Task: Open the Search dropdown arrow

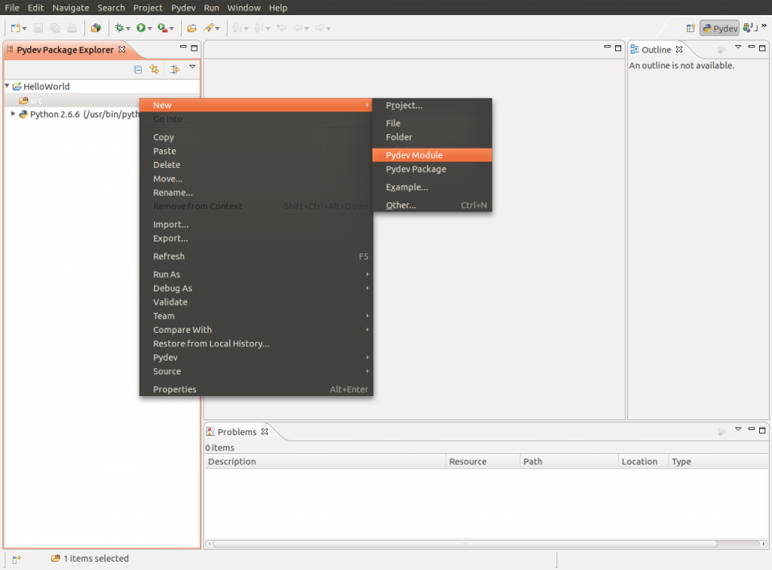Action: (218, 29)
